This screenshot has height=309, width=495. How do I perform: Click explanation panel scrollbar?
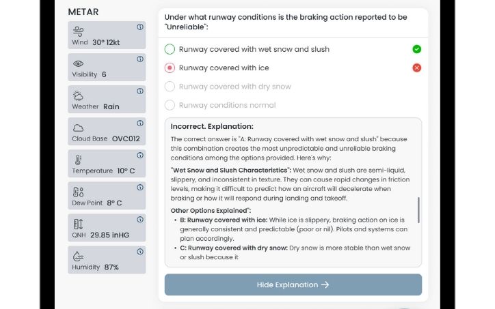(418, 210)
